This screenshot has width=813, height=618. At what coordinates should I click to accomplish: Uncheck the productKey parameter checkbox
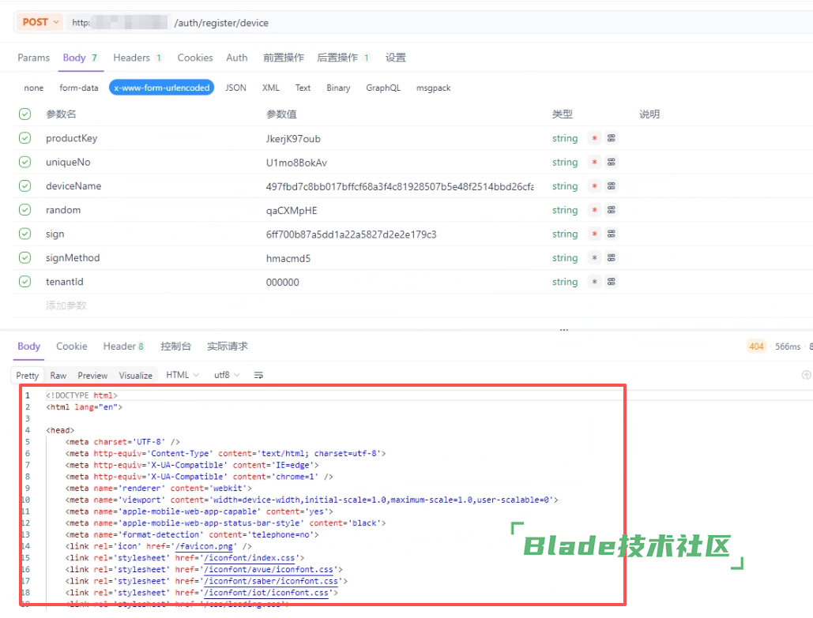[25, 138]
